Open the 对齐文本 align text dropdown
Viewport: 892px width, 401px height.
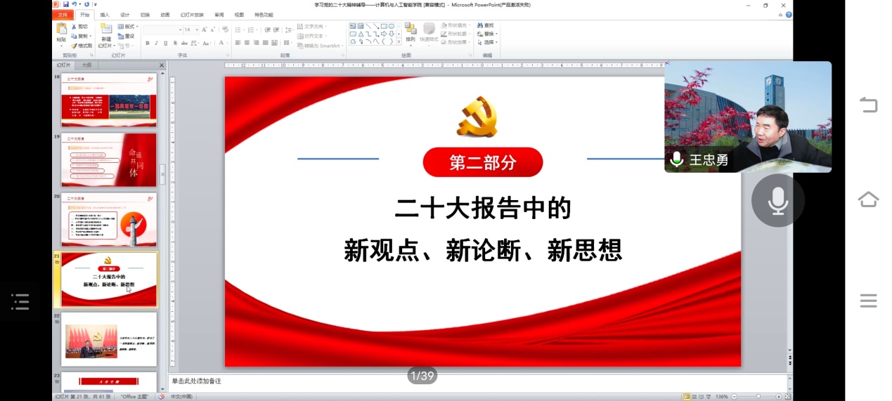[x=312, y=36]
